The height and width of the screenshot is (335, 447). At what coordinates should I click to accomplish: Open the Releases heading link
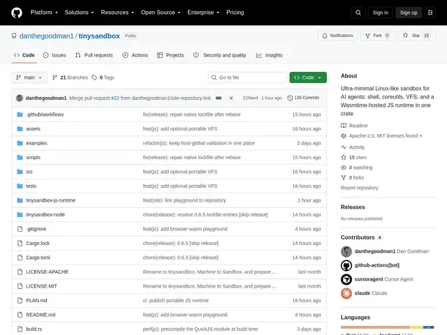click(353, 207)
